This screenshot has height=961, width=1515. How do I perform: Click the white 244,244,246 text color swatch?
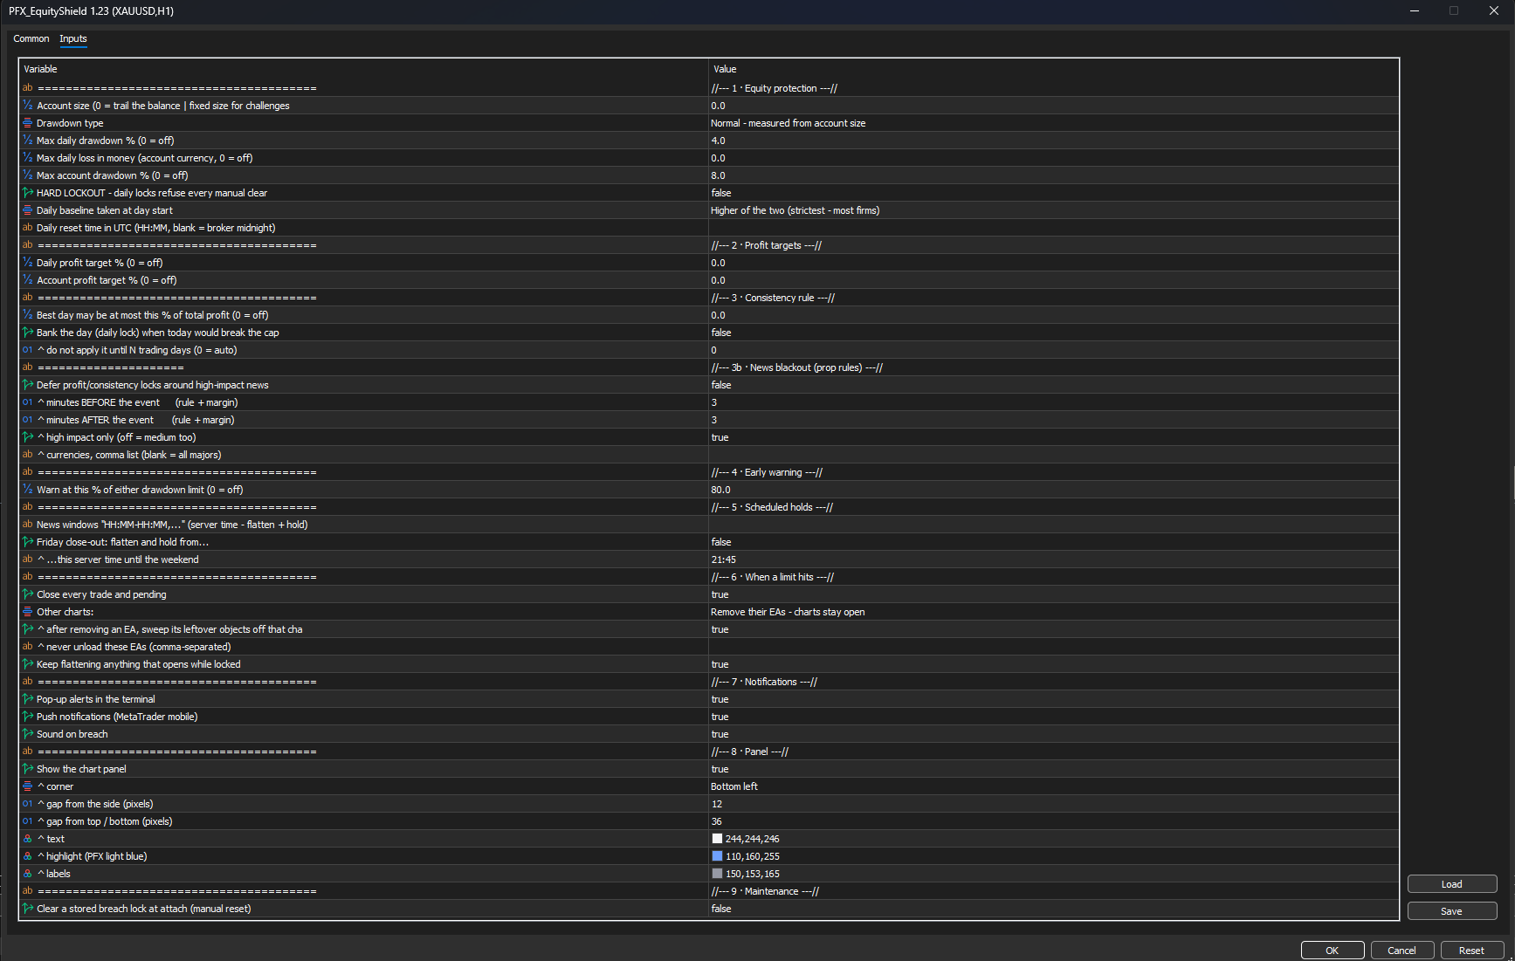[718, 839]
